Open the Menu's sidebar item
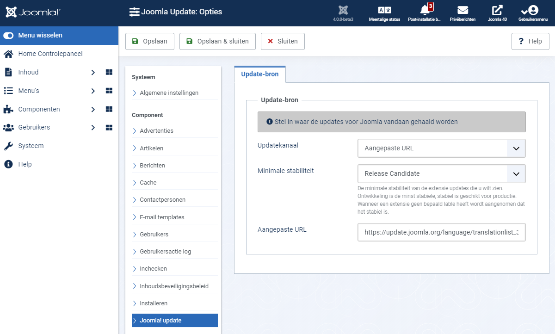The width and height of the screenshot is (555, 334). [x=29, y=91]
